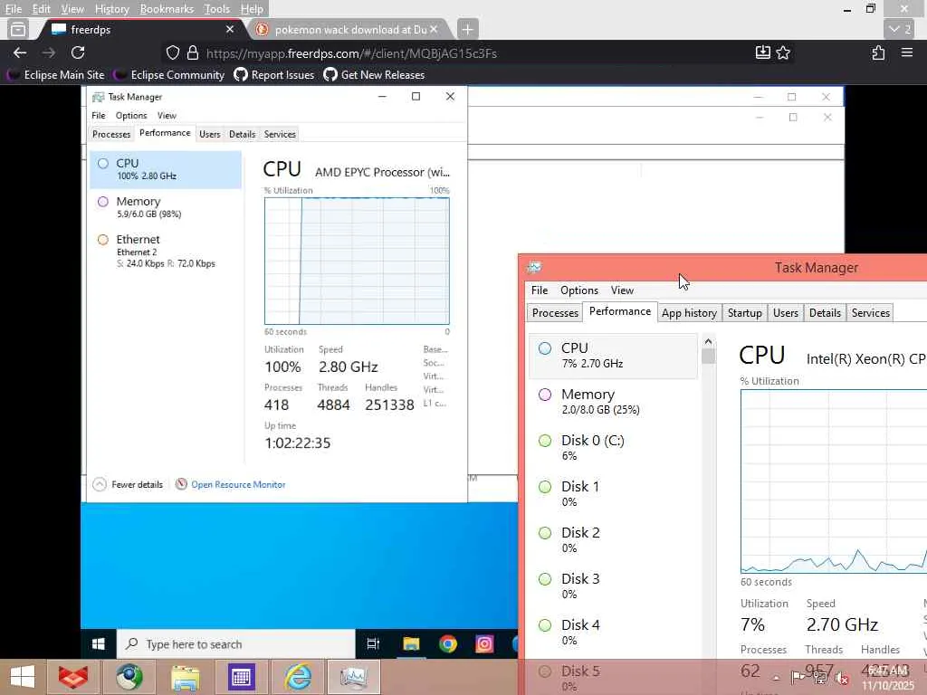
Task: Select CPU 100% 2.80 GHz resource item
Action: click(x=166, y=169)
